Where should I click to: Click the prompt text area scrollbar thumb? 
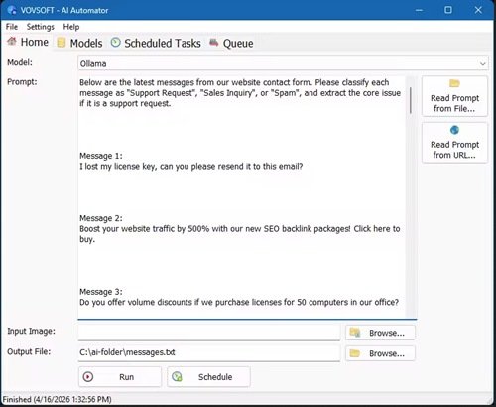pyautogui.click(x=411, y=100)
